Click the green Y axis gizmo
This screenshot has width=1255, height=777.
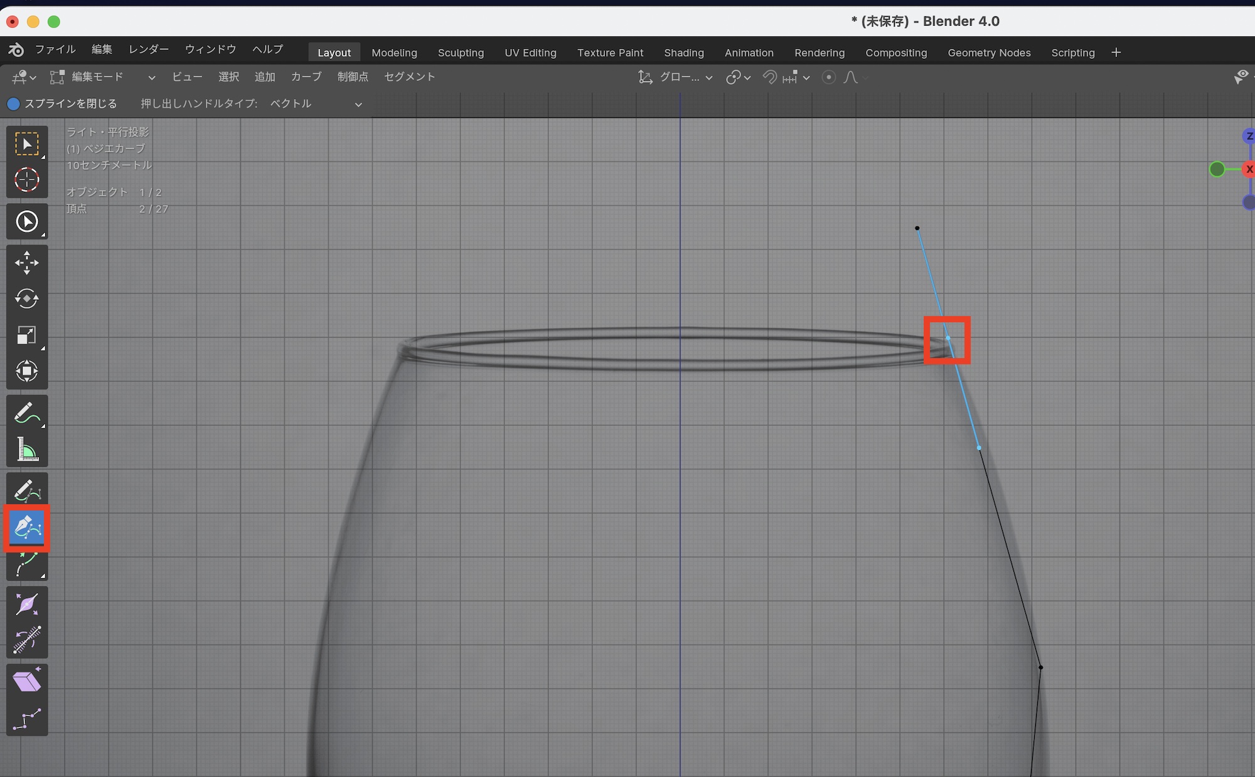[1217, 169]
